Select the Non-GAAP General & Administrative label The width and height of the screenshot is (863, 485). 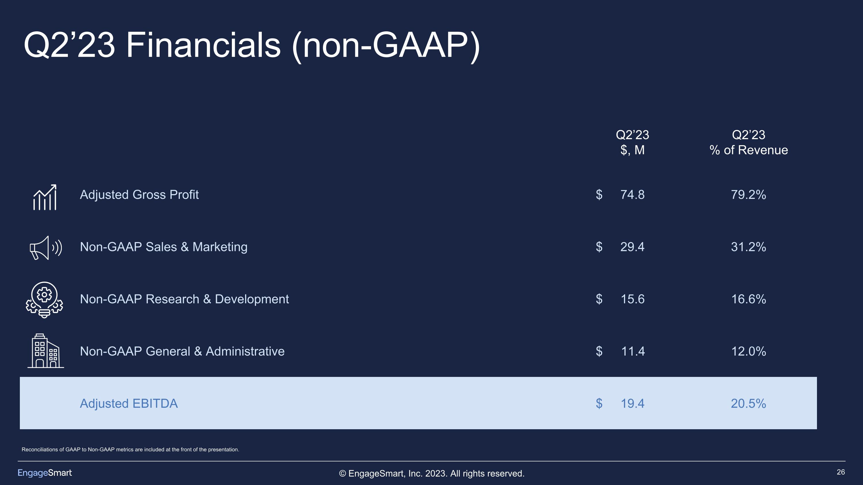click(x=182, y=351)
